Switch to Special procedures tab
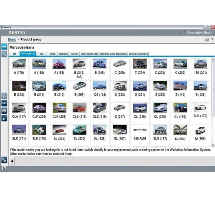 138,54
